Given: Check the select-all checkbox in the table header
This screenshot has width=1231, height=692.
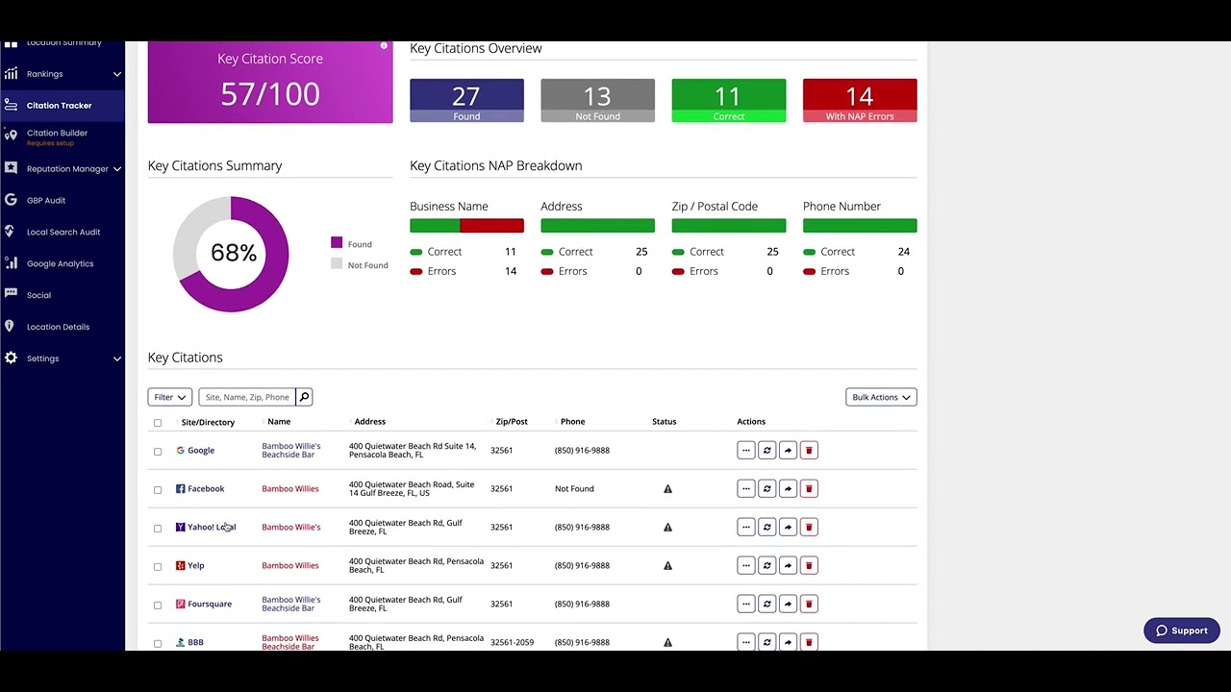Looking at the screenshot, I should click(x=158, y=422).
